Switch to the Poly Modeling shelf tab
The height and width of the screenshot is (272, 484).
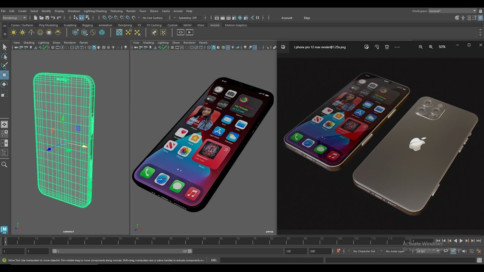[48, 25]
